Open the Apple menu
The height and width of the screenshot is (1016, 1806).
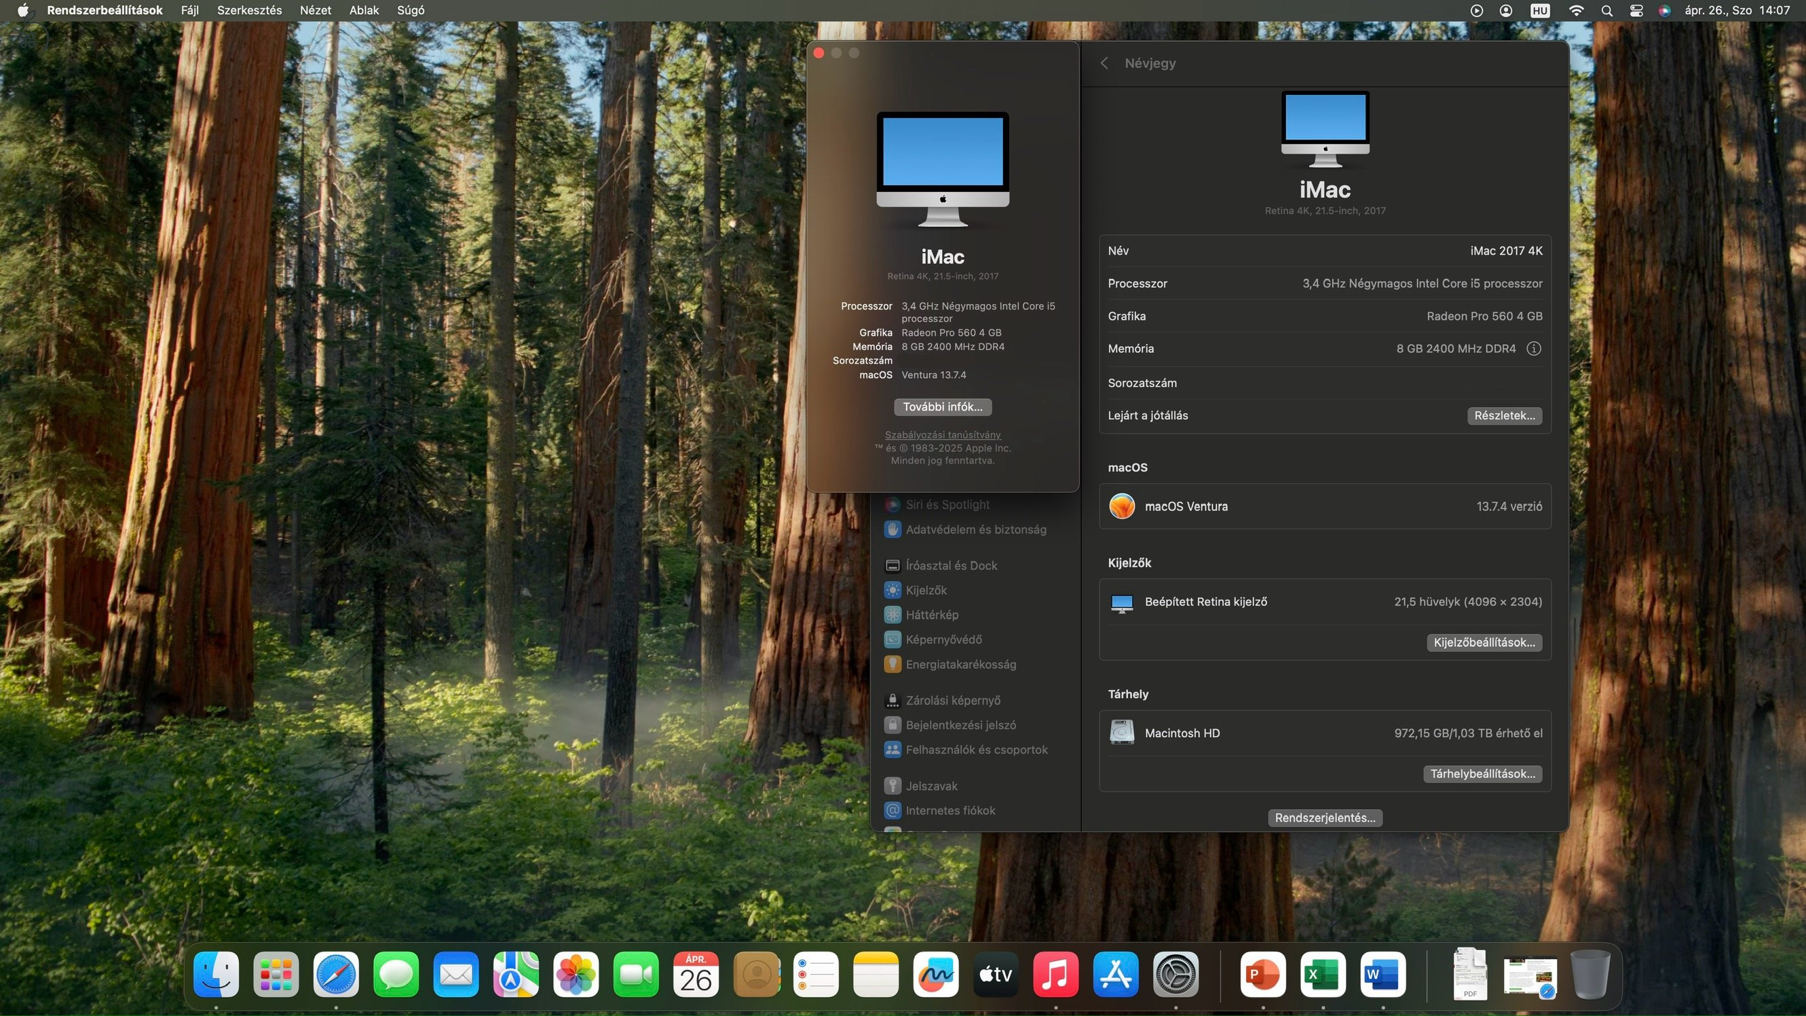[23, 10]
